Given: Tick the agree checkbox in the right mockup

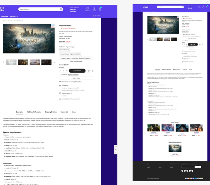Looking at the screenshot, I should pyautogui.click(x=182, y=47).
